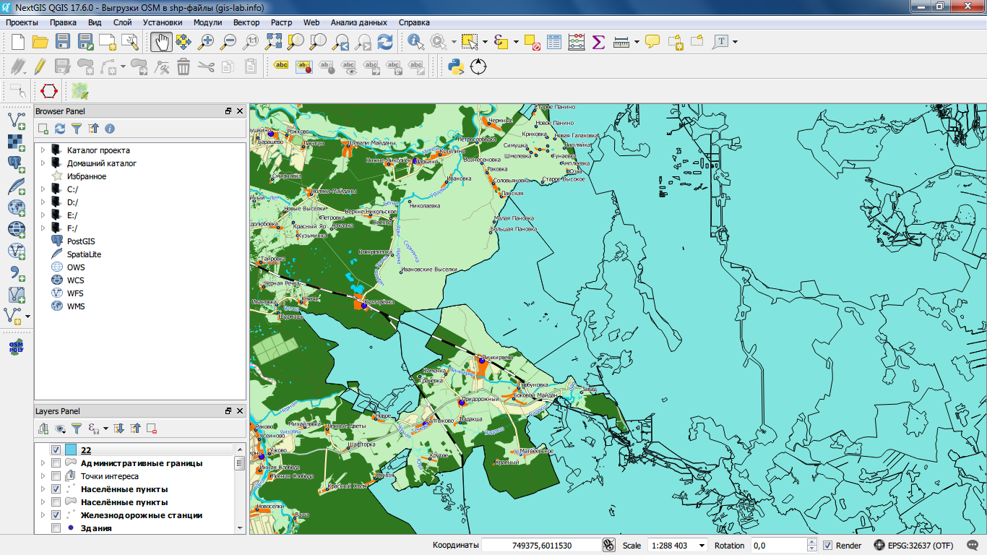987x555 pixels.
Task: Click the Координаты input field
Action: tap(540, 546)
